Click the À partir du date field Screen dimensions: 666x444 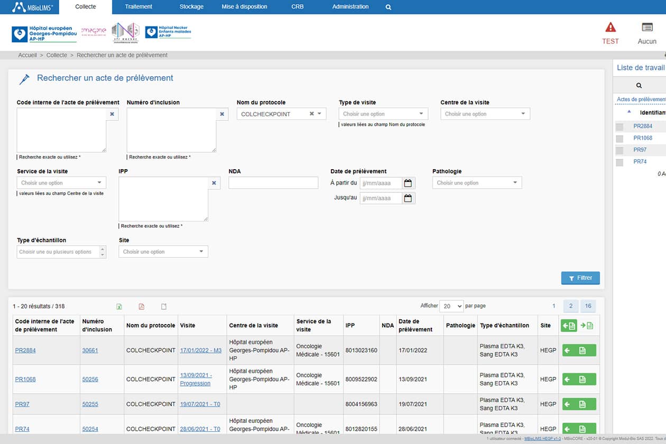point(381,183)
